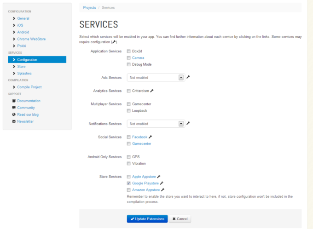The image size is (313, 229).
Task: Go back to Projects breadcrumb
Action: tap(89, 7)
